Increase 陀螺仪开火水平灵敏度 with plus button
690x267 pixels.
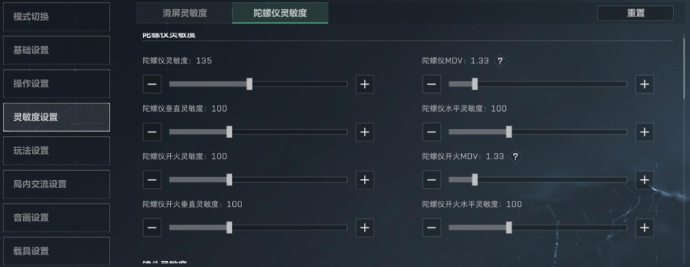[x=644, y=227]
